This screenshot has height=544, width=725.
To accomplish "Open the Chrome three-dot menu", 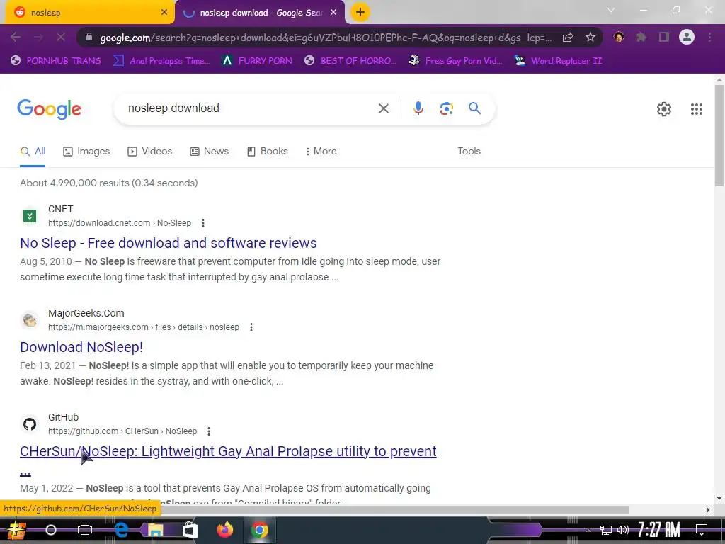I will (709, 38).
